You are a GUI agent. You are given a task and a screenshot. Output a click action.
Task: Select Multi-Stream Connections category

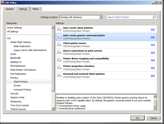23,70
